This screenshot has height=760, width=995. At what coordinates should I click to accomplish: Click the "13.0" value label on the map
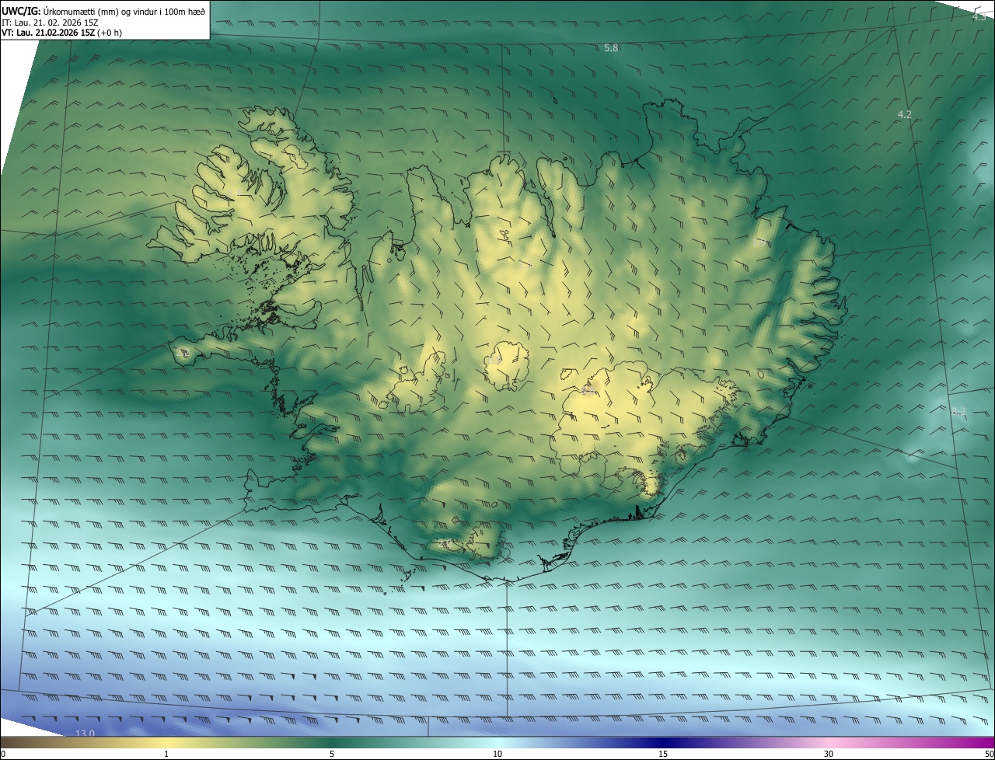point(85,734)
